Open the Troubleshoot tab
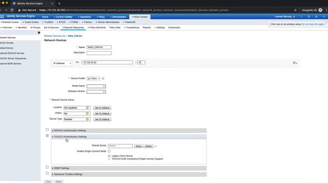 tap(132, 28)
